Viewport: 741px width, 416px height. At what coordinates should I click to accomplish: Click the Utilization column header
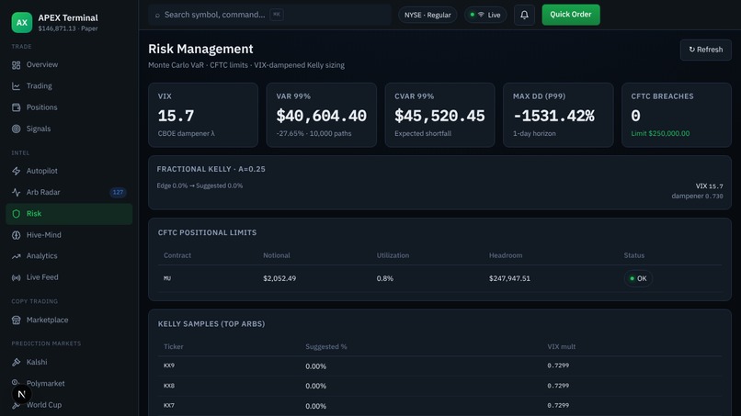click(x=393, y=255)
